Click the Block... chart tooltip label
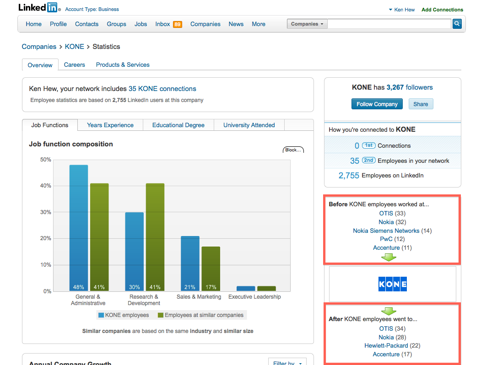Image resolution: width=481 pixels, height=365 pixels. click(293, 150)
